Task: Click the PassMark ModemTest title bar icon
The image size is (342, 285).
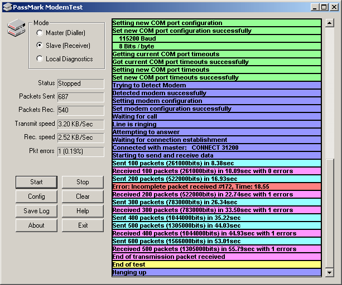Action: tap(7, 7)
